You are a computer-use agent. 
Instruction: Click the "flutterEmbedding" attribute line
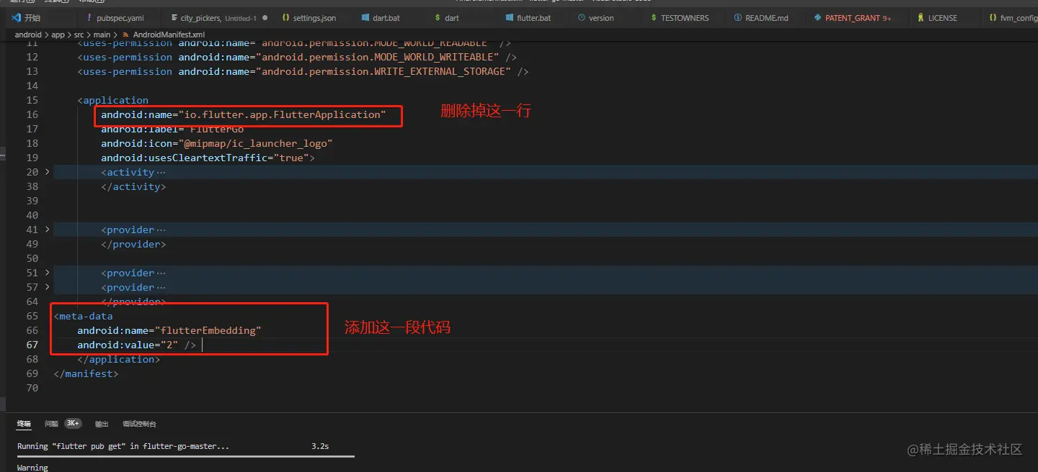tap(169, 330)
